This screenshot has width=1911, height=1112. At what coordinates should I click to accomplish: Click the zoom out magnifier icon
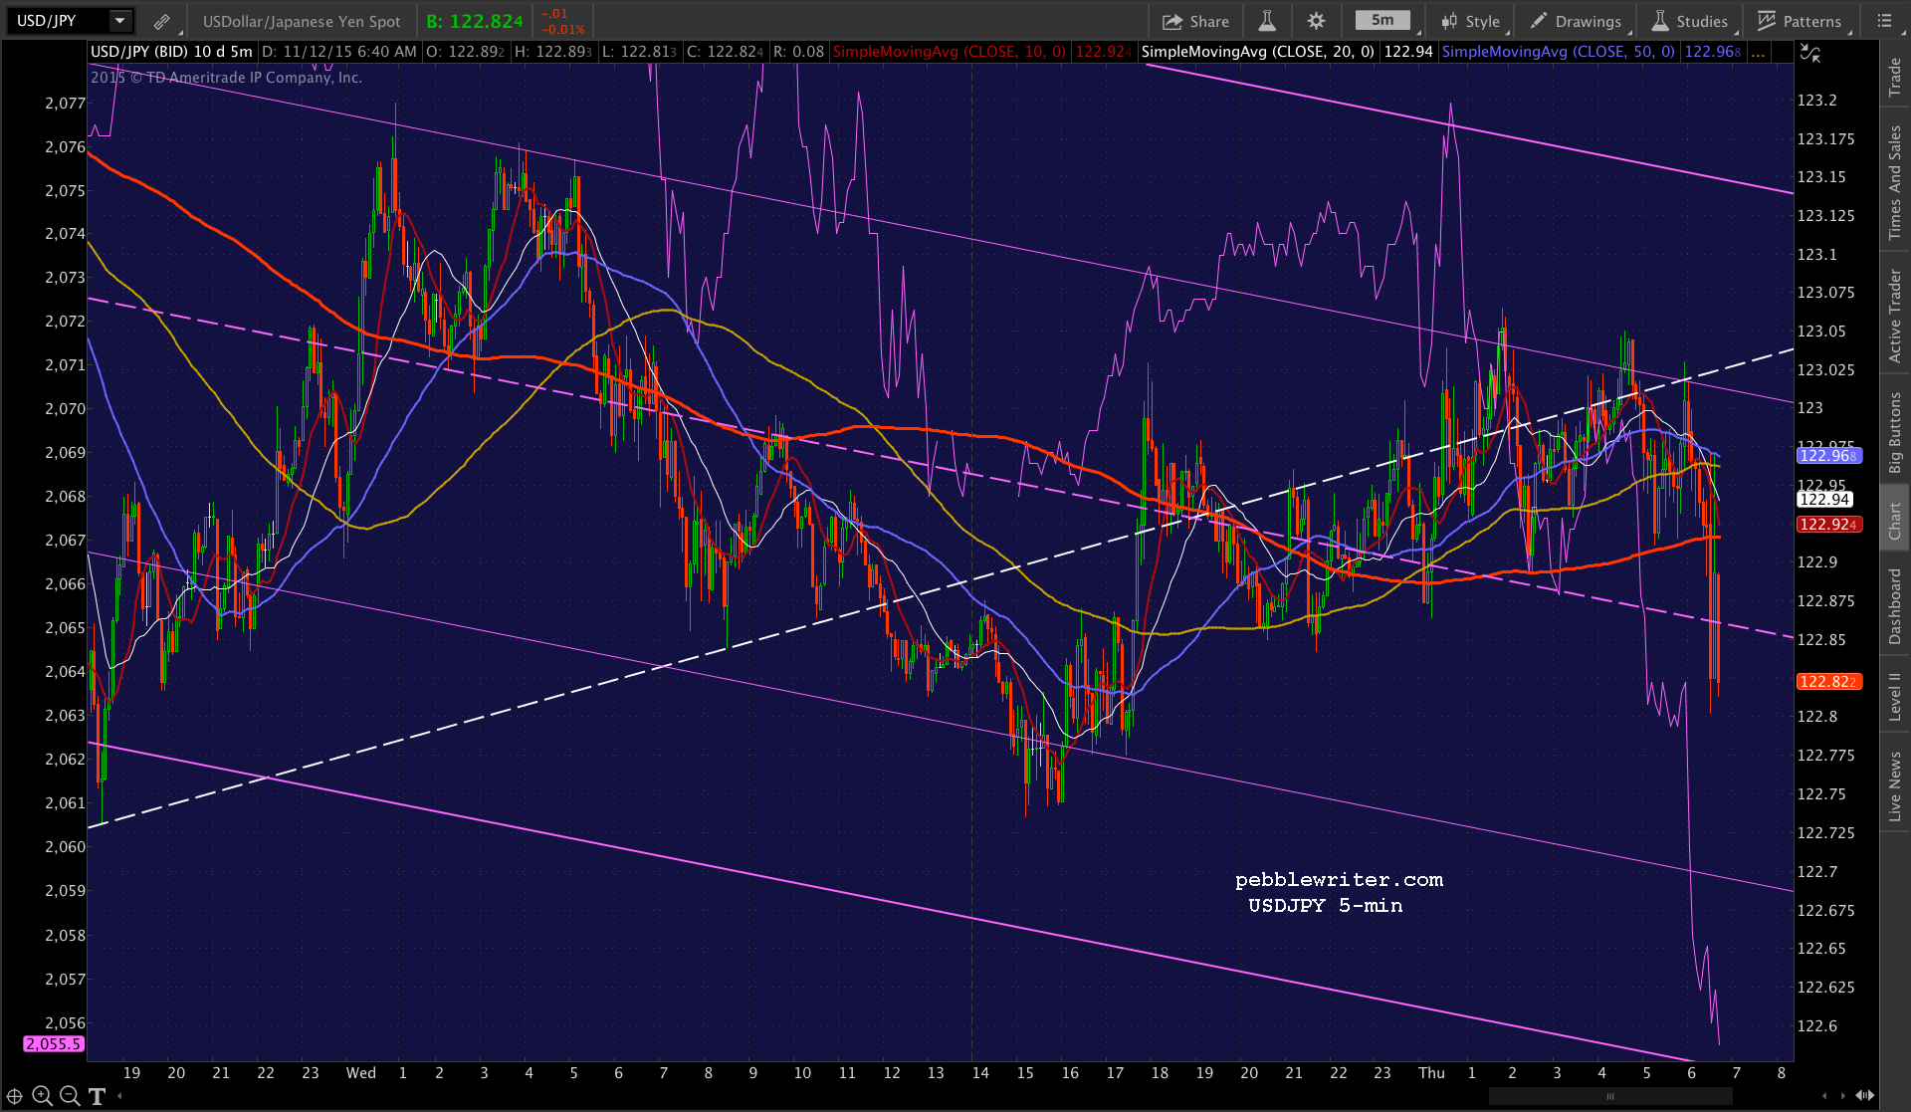click(70, 1096)
